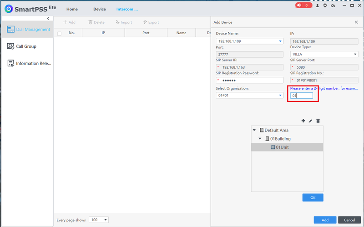Image resolution: width=364 pixels, height=227 pixels.
Task: Close the Add Device panel
Action: pyautogui.click(x=356, y=22)
